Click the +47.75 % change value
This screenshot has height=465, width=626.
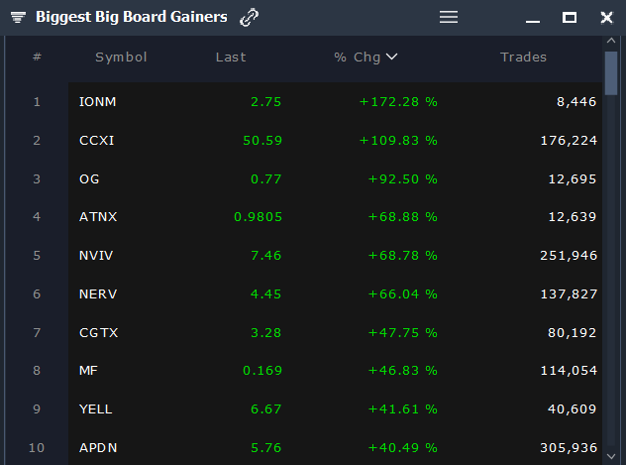[x=403, y=333]
